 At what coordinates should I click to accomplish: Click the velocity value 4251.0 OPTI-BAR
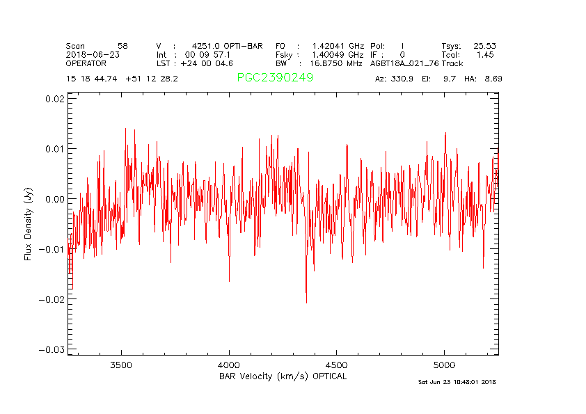tap(228, 46)
